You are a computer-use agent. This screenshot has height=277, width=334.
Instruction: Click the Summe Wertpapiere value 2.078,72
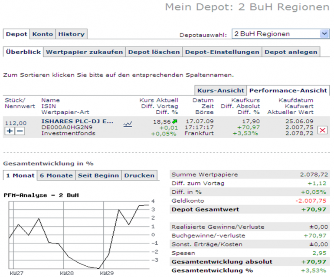pyautogui.click(x=314, y=175)
